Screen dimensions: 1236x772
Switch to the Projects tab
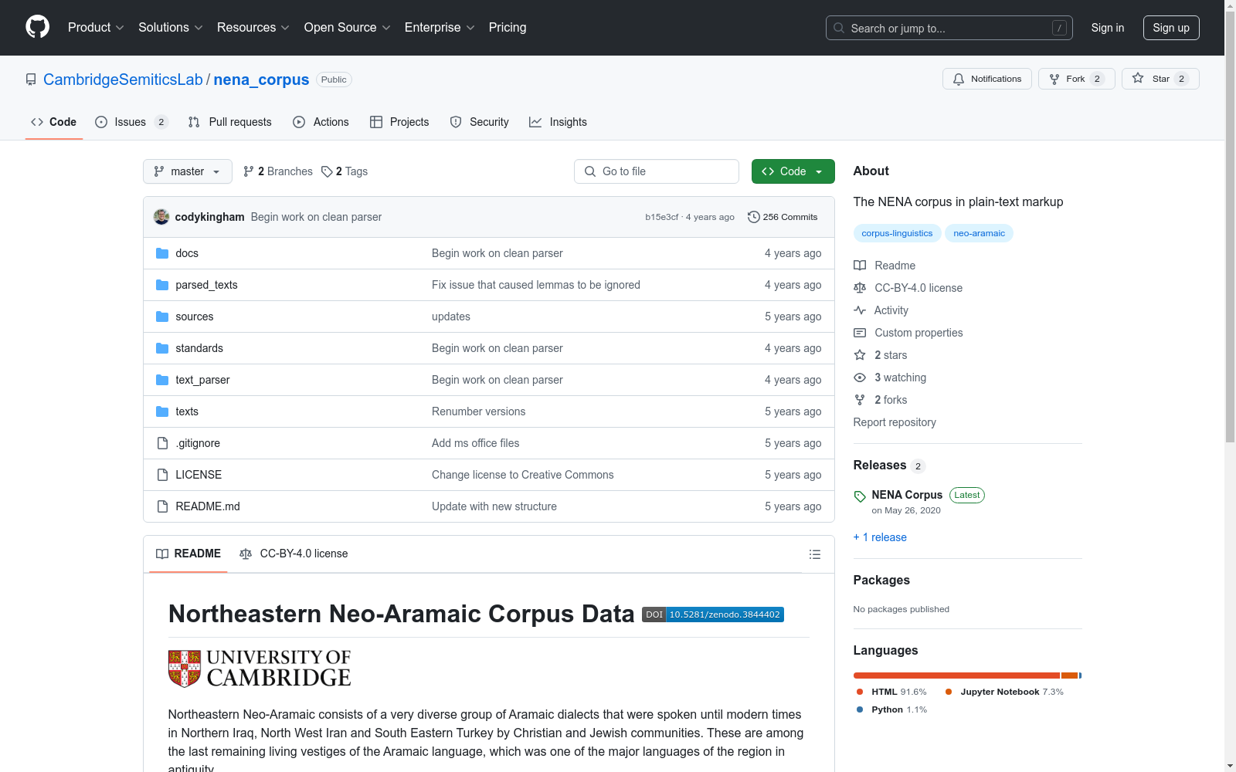[x=399, y=122]
